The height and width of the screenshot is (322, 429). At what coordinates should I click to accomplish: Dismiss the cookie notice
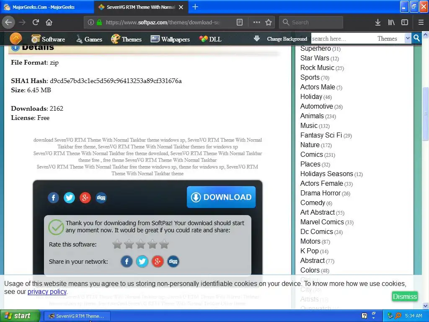pyautogui.click(x=405, y=296)
